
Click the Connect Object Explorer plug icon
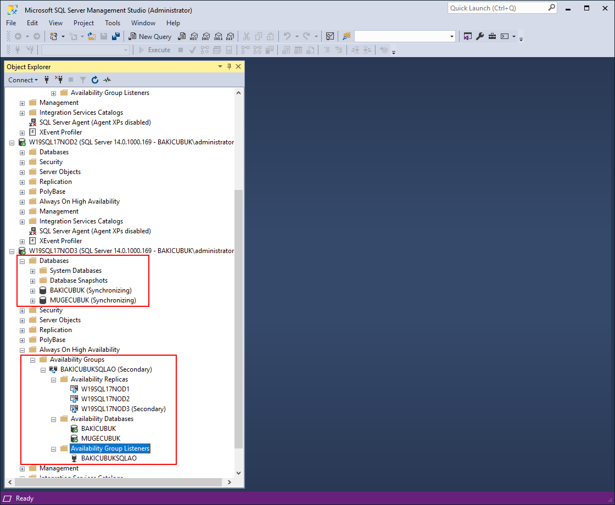coord(47,80)
